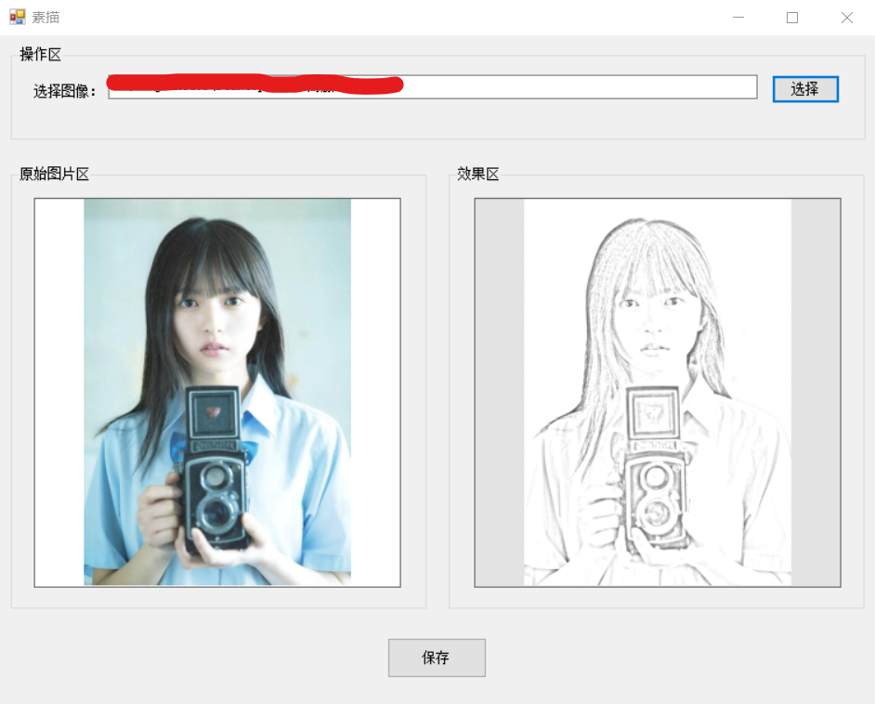Image resolution: width=875 pixels, height=704 pixels.
Task: Select the original photo in 原始图片区
Action: point(218,390)
